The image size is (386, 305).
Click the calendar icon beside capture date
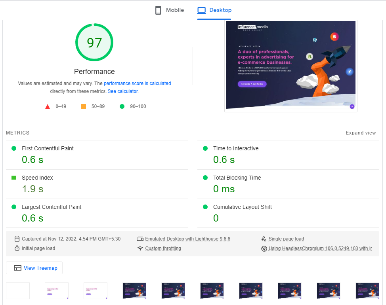coord(17,239)
